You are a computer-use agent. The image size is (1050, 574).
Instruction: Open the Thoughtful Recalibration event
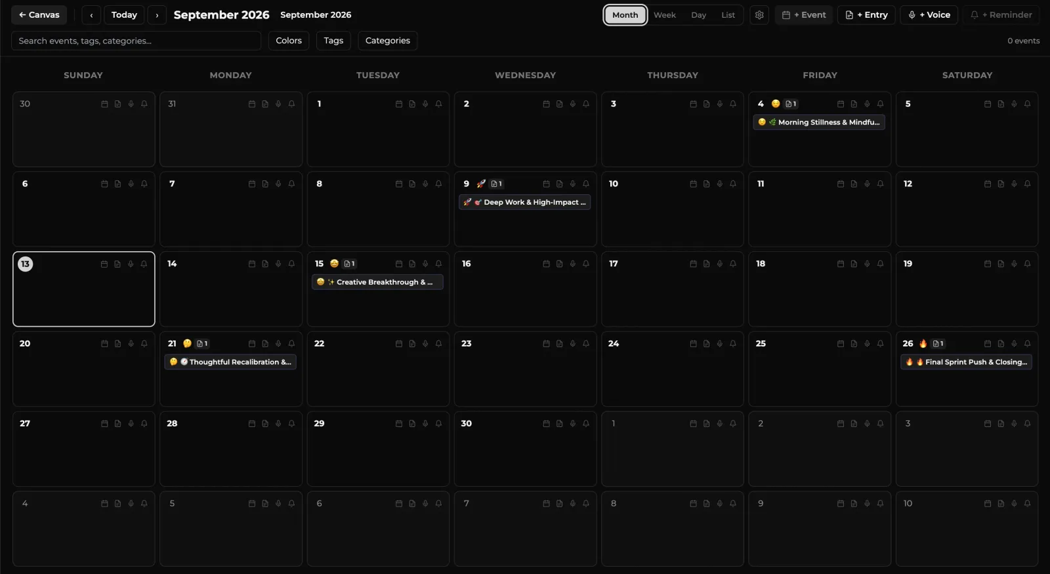coord(230,362)
